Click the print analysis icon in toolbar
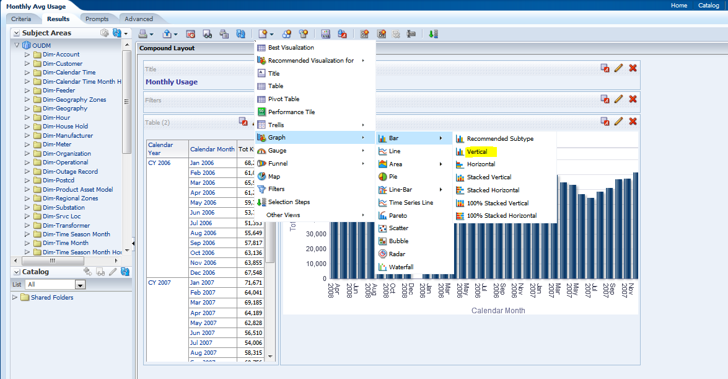 (x=143, y=34)
